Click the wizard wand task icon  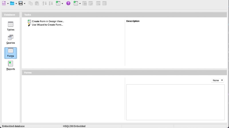29,25
